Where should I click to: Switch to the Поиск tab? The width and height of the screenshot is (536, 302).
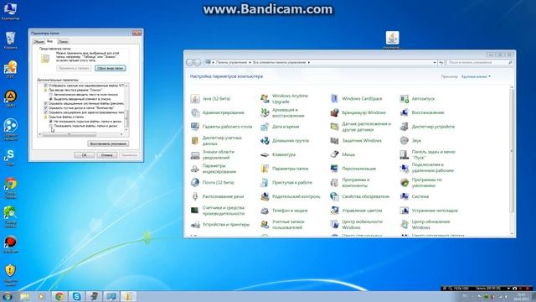click(63, 42)
